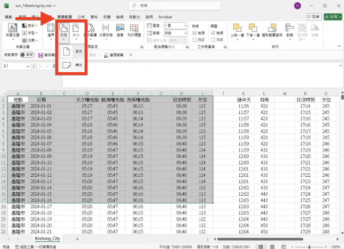Choose 橫向 landscape orientation
Image resolution: width=344 pixels, height=249 pixels.
pyautogui.click(x=72, y=65)
